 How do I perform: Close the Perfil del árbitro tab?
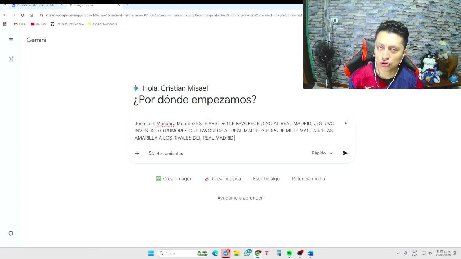(61, 5)
